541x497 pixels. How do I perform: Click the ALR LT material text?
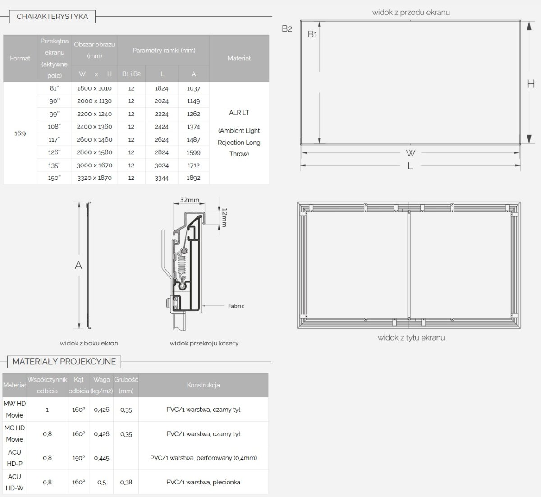pyautogui.click(x=239, y=113)
